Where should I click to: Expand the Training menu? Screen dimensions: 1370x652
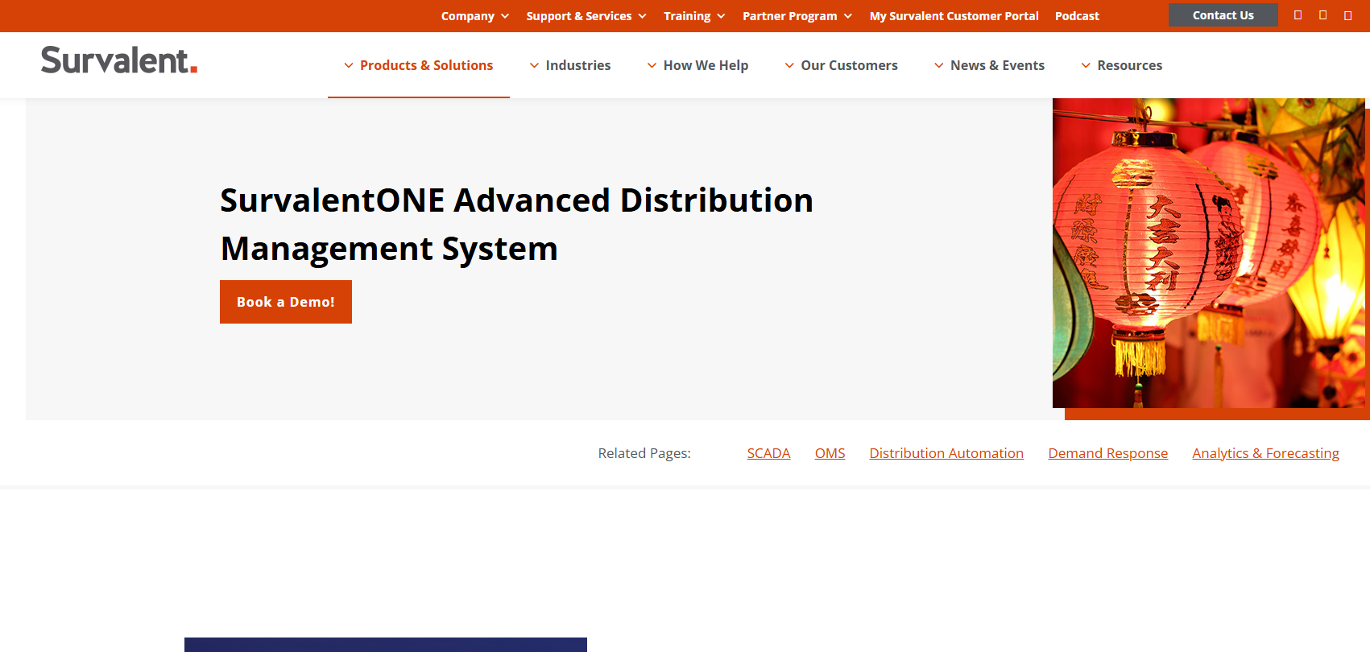pos(694,16)
